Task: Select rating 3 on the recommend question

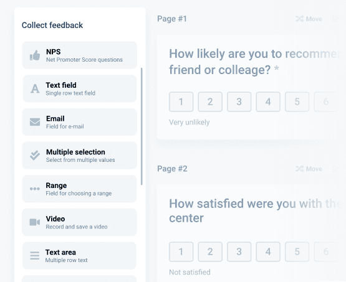Action: [x=239, y=102]
